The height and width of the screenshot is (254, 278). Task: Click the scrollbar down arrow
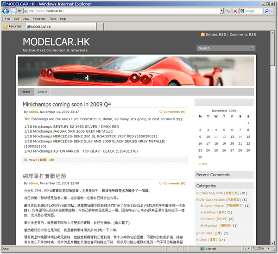(272, 243)
